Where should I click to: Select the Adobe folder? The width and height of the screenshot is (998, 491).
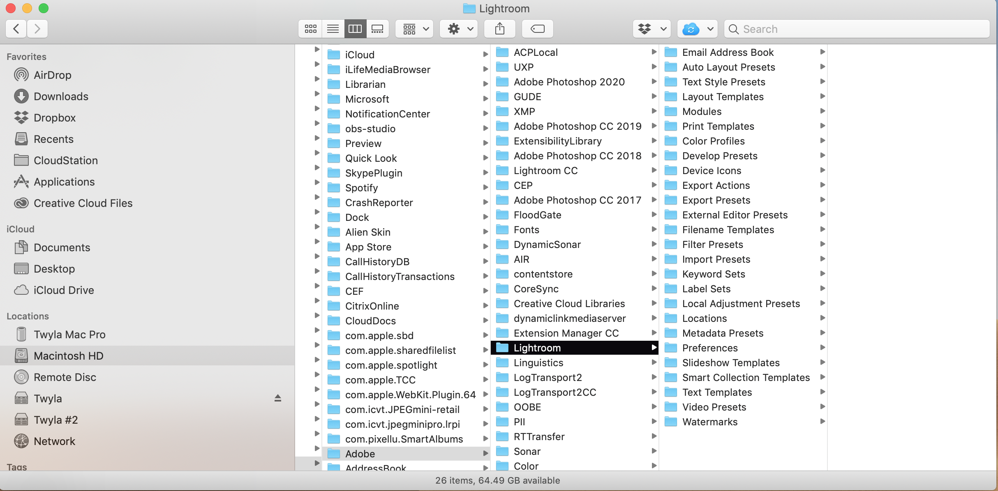(x=406, y=454)
